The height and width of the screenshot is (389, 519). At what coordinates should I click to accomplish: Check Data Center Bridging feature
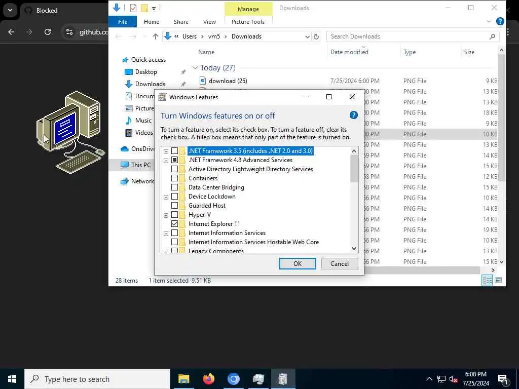coord(174,187)
